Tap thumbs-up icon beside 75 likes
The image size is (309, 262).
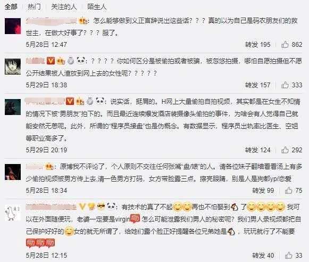click(x=288, y=191)
